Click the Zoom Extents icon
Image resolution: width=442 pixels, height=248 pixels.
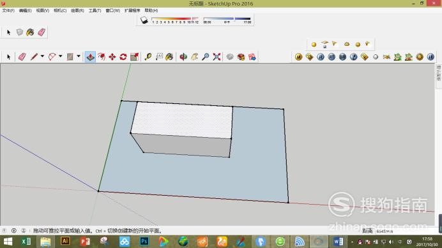(x=217, y=57)
